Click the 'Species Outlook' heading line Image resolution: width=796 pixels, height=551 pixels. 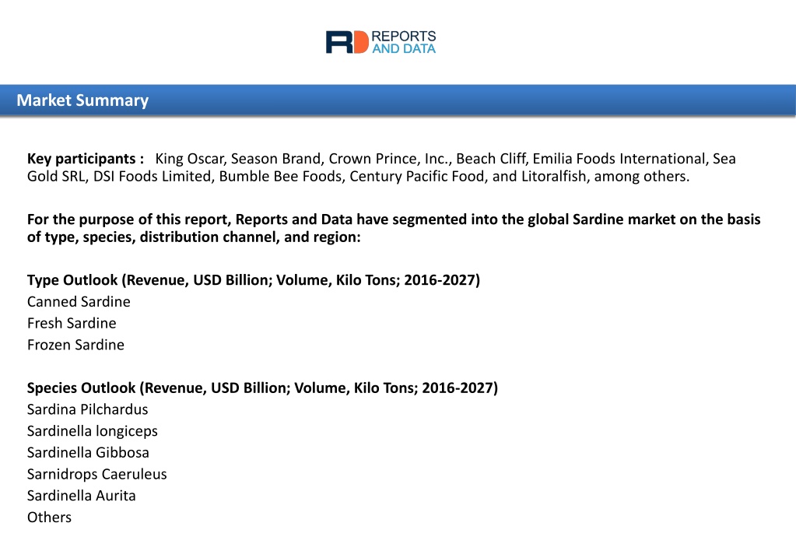click(x=262, y=388)
